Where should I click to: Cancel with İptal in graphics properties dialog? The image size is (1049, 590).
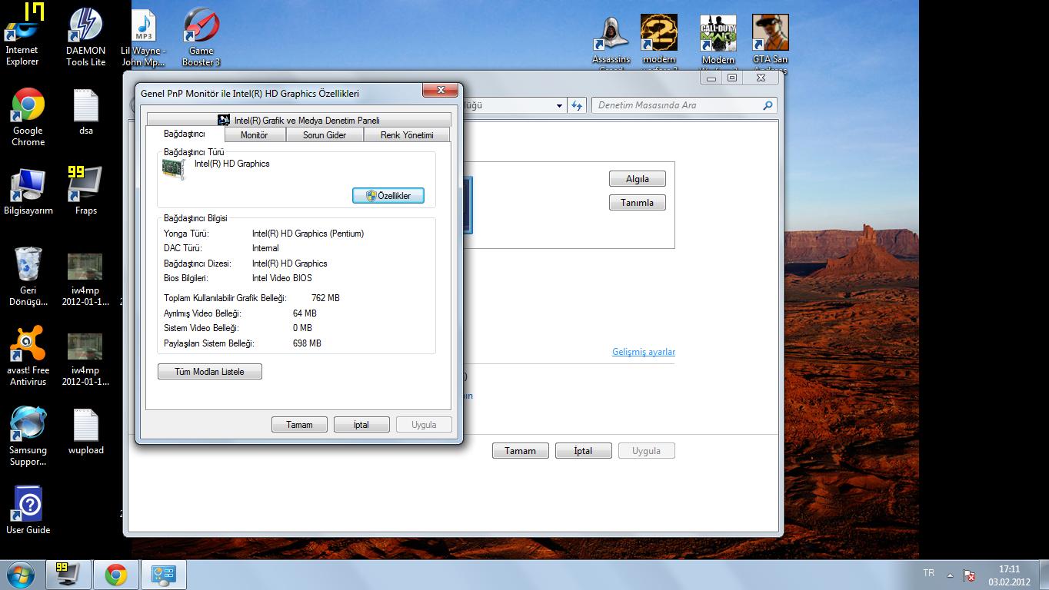(361, 425)
